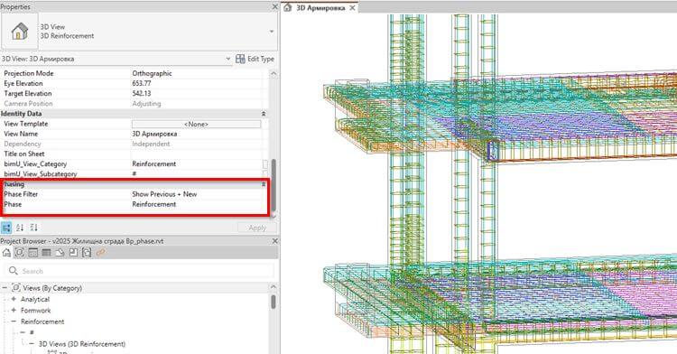The width and height of the screenshot is (677, 354).
Task: Close the Properties panel
Action: [274, 6]
